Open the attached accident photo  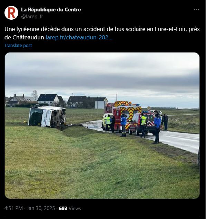pyautogui.click(x=102, y=125)
